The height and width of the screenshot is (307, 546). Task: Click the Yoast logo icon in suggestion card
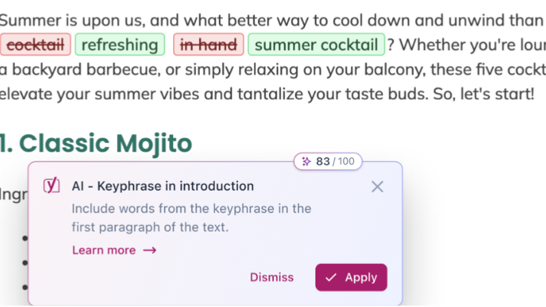51,185
